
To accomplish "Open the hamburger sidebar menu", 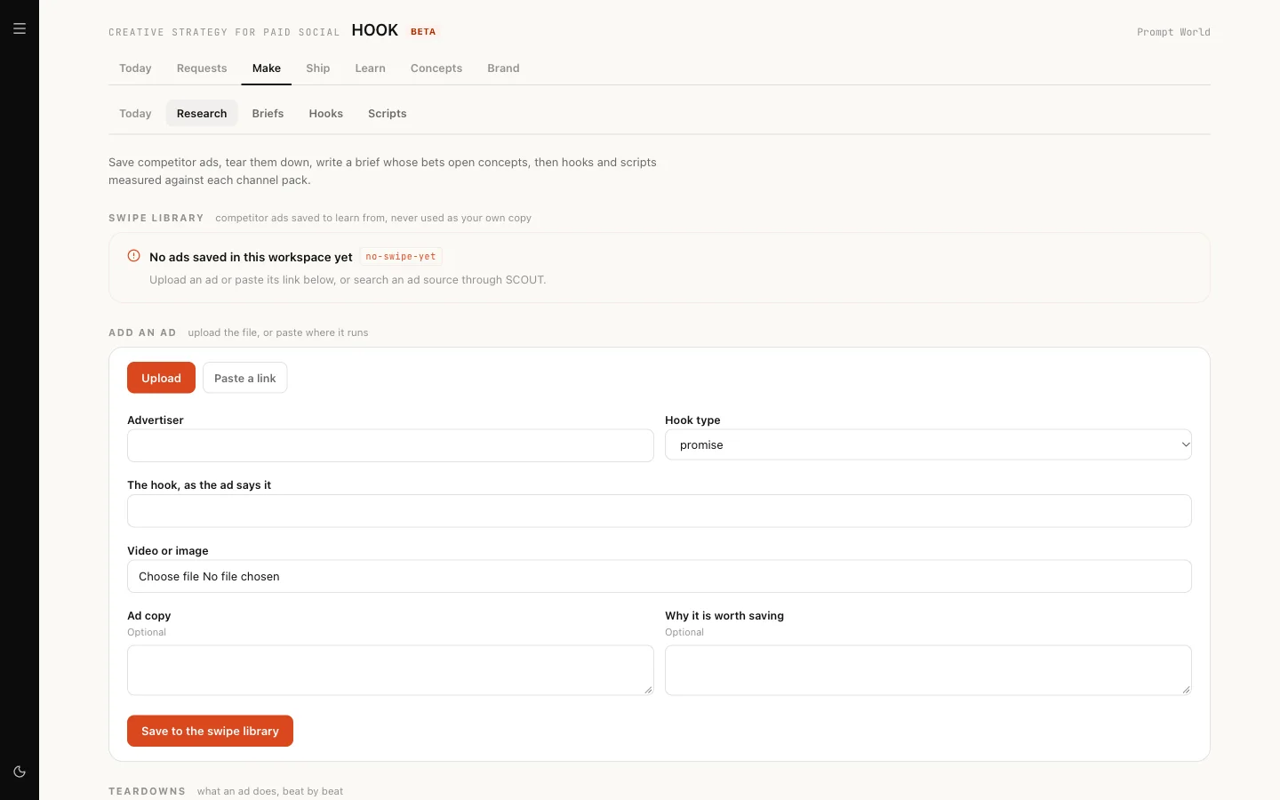I will (20, 28).
